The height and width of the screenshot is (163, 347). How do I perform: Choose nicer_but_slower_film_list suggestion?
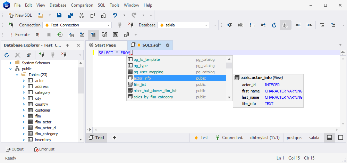tap(176, 91)
